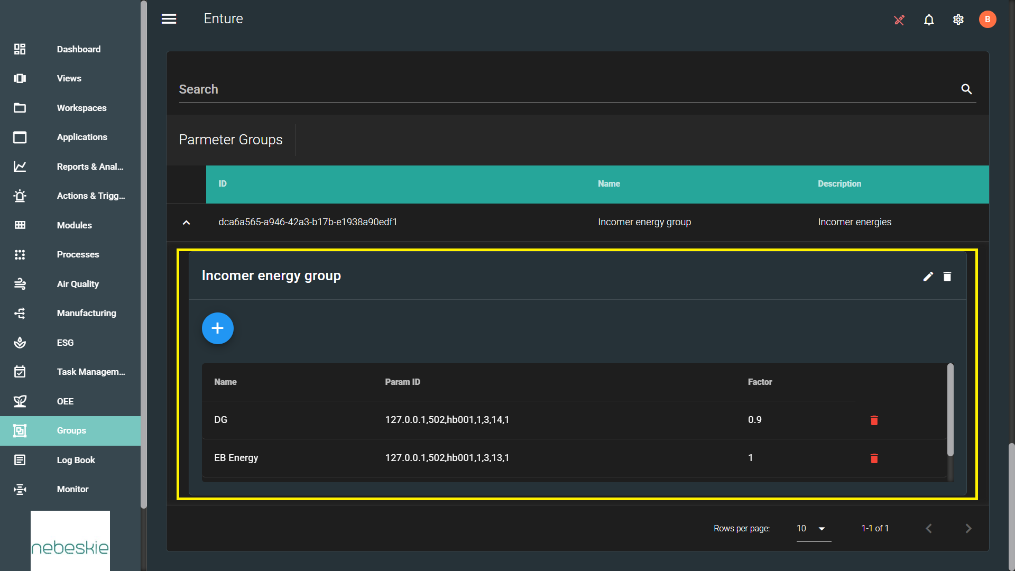
Task: Toggle the hamburger navigation menu
Action: click(169, 19)
